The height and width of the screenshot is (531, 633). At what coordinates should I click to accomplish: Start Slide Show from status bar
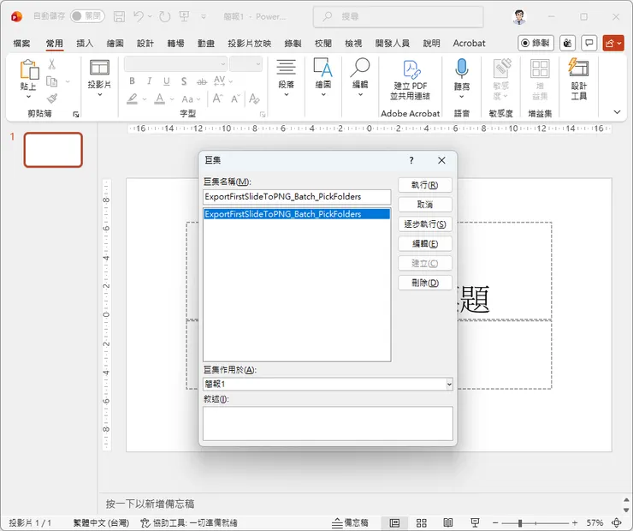pyautogui.click(x=475, y=523)
